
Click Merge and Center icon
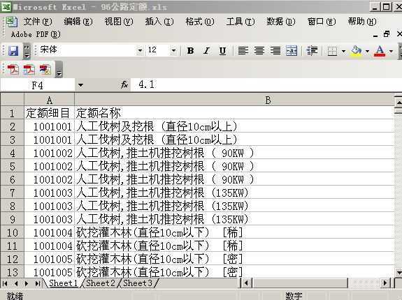click(292, 51)
